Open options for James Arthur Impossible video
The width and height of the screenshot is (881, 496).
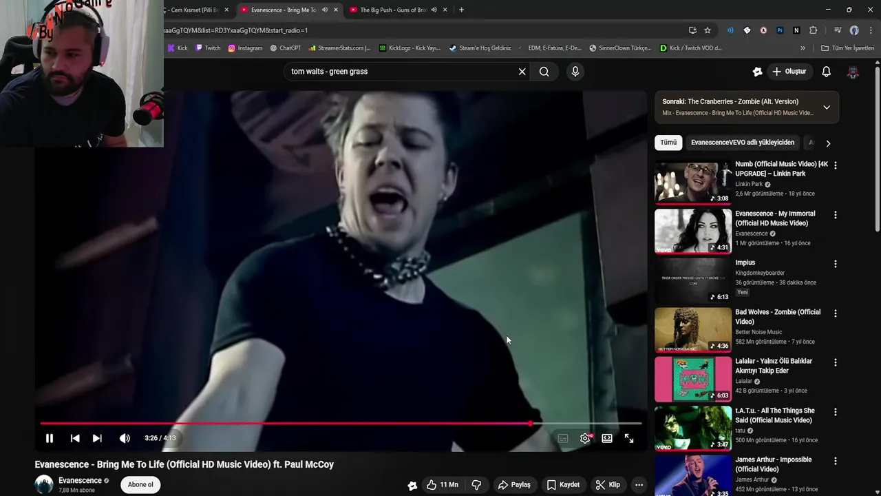point(836,461)
